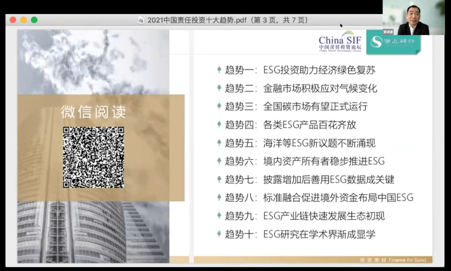Click the PDF filename in the title bar
The width and height of the screenshot is (451, 271).
click(x=228, y=20)
